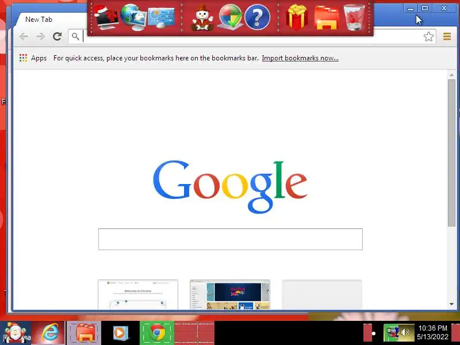Screen dimensions: 460x345
Task: Click the scrollbar up arrow
Action: pos(451,75)
